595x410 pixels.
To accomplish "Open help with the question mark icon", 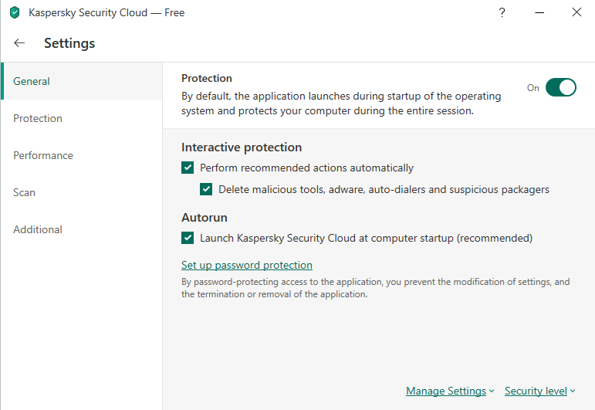I will [502, 12].
